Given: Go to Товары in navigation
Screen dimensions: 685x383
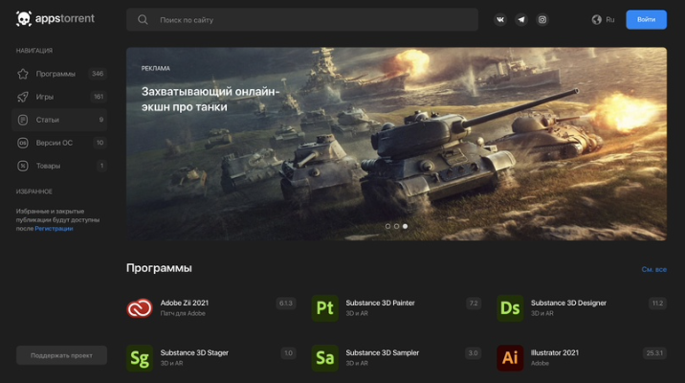Looking at the screenshot, I should pos(59,166).
